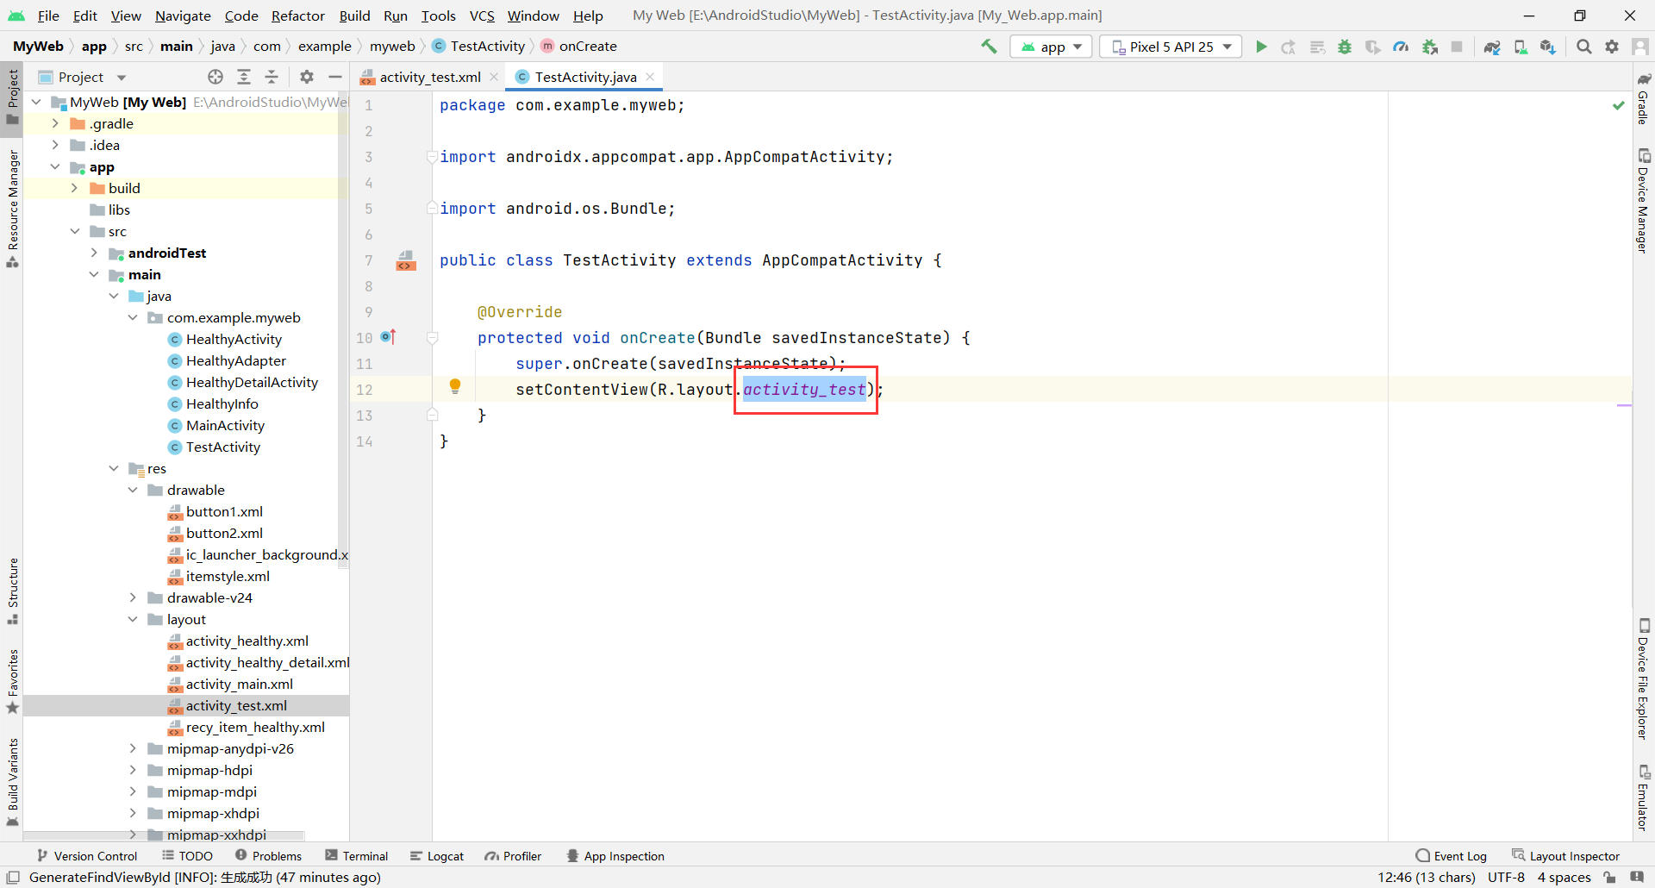Screen dimensions: 1655x888
Task: Toggle the Favorites side tab
Action: (12, 680)
